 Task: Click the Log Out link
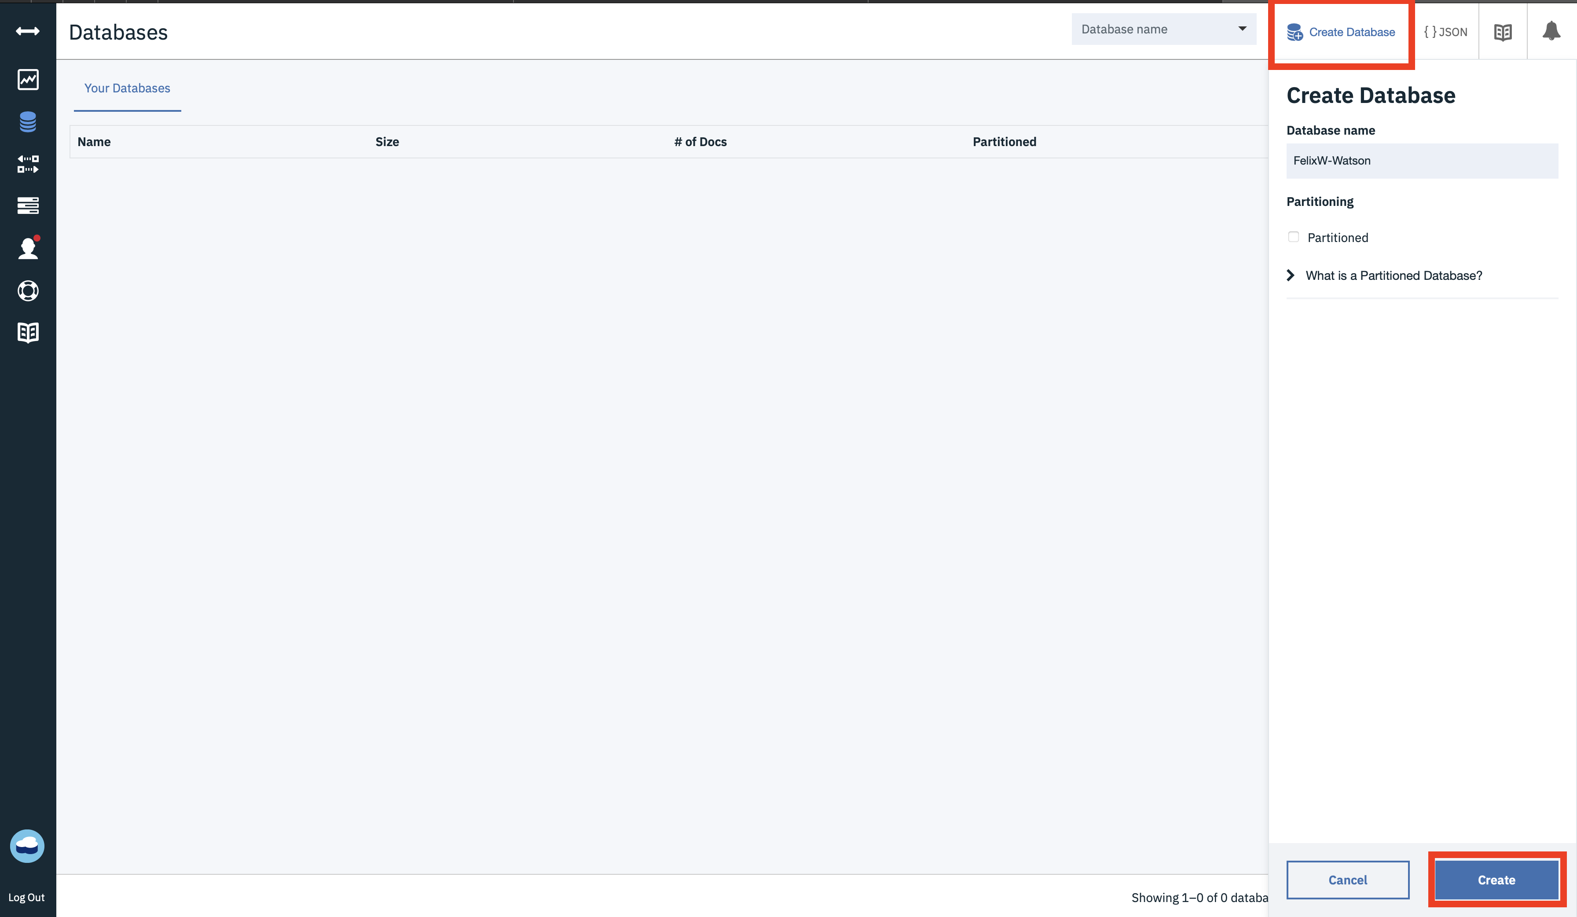coord(26,897)
